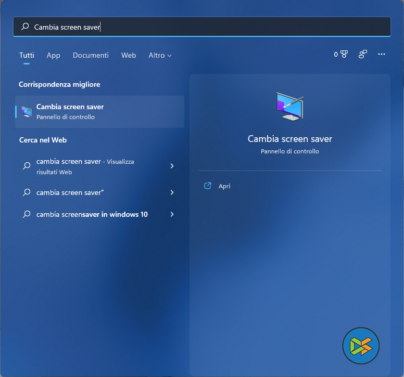Click the 'Cerca nel Web' heading
The image size is (404, 377).
(x=43, y=140)
